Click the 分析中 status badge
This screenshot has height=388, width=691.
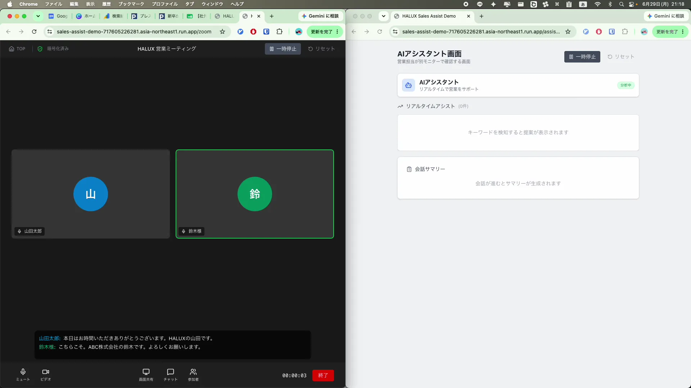(625, 86)
